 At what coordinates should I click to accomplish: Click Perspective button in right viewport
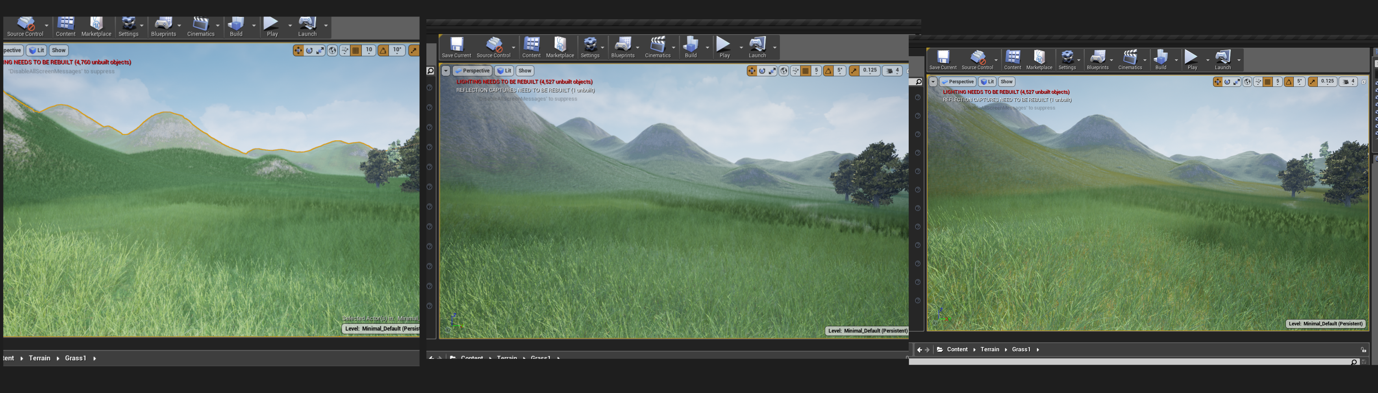click(958, 82)
